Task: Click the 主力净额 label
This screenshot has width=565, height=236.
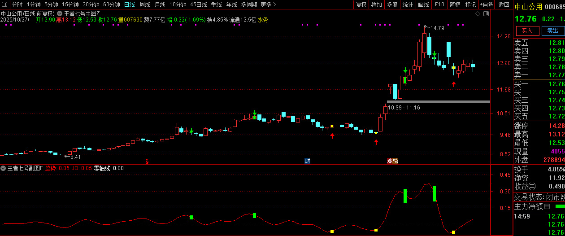Action: 528,206
